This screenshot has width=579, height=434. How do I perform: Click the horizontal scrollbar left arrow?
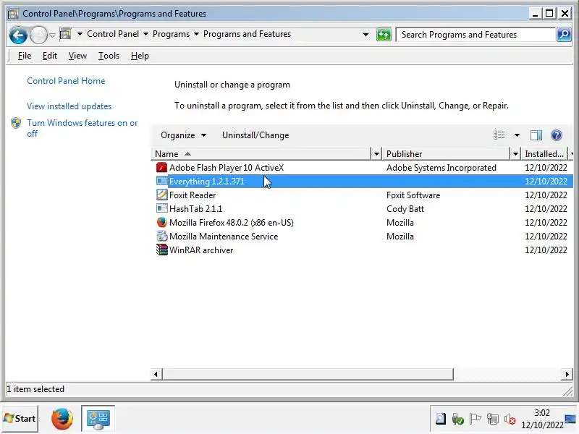tap(156, 374)
